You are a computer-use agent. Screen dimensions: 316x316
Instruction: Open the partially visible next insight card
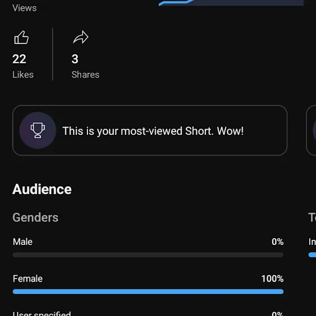311,130
